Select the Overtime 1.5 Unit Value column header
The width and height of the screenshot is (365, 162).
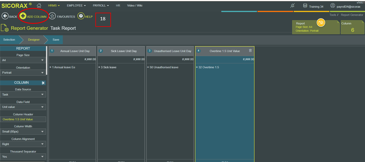click(x=225, y=51)
